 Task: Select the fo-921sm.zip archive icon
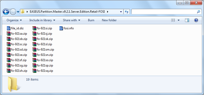[x=34, y=50]
